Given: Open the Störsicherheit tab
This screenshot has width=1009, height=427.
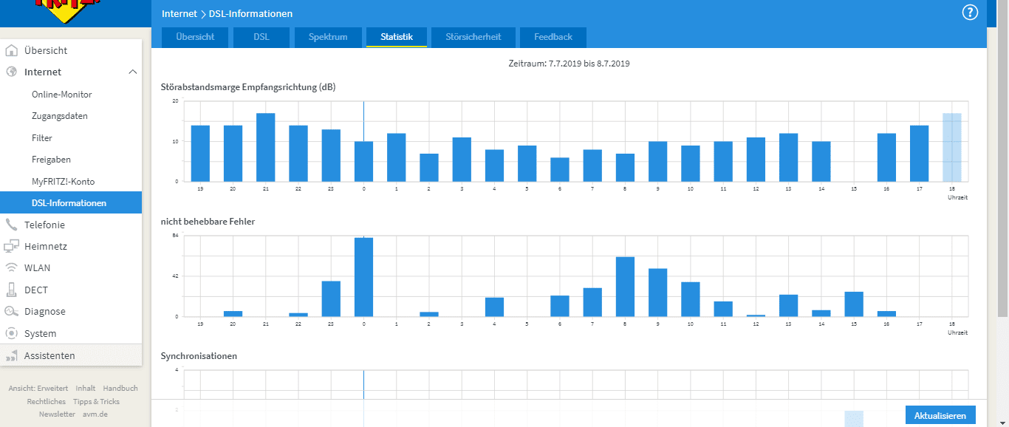Looking at the screenshot, I should 473,37.
